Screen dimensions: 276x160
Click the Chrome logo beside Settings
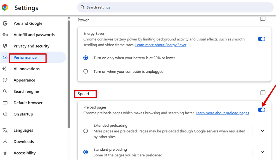(x=5, y=8)
